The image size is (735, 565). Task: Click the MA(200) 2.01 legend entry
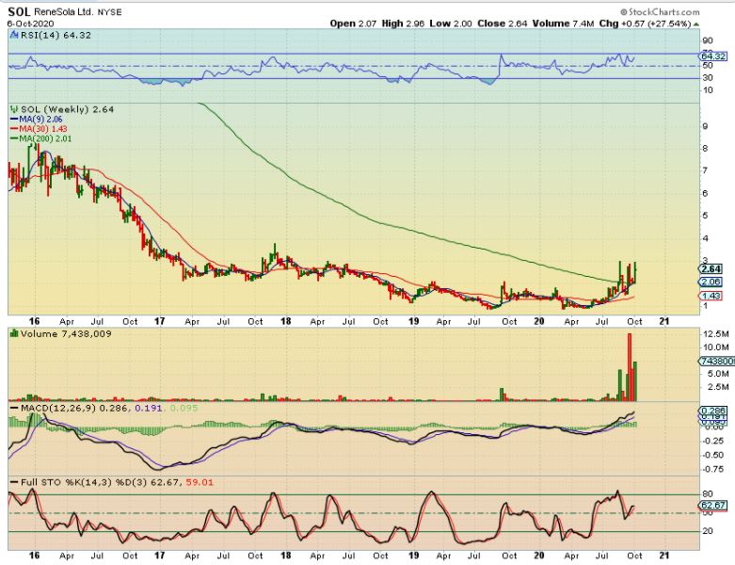41,138
